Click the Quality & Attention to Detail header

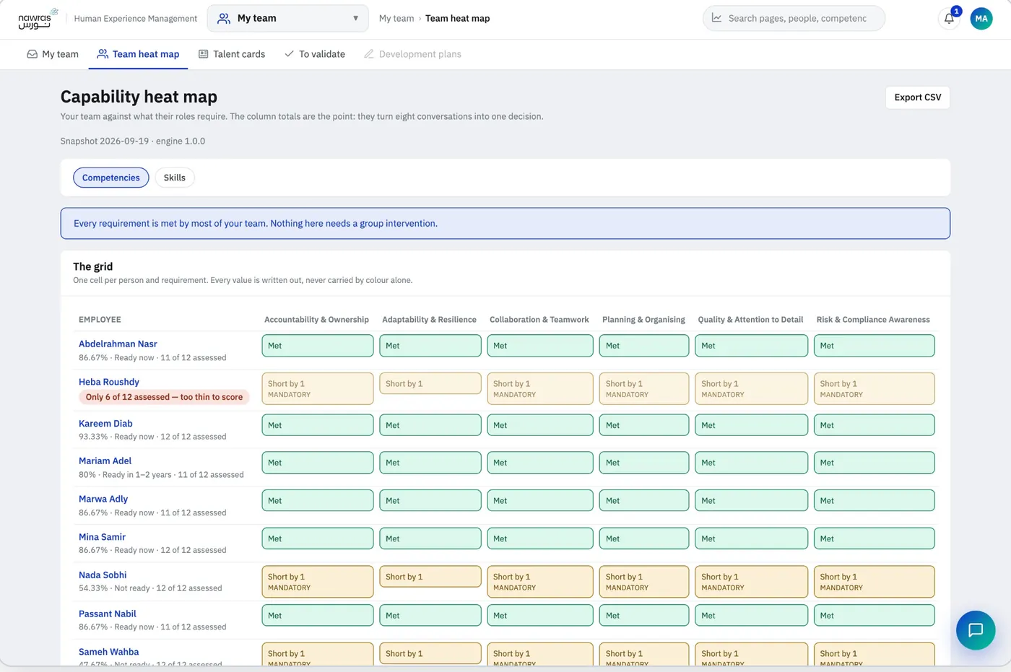[750, 320]
